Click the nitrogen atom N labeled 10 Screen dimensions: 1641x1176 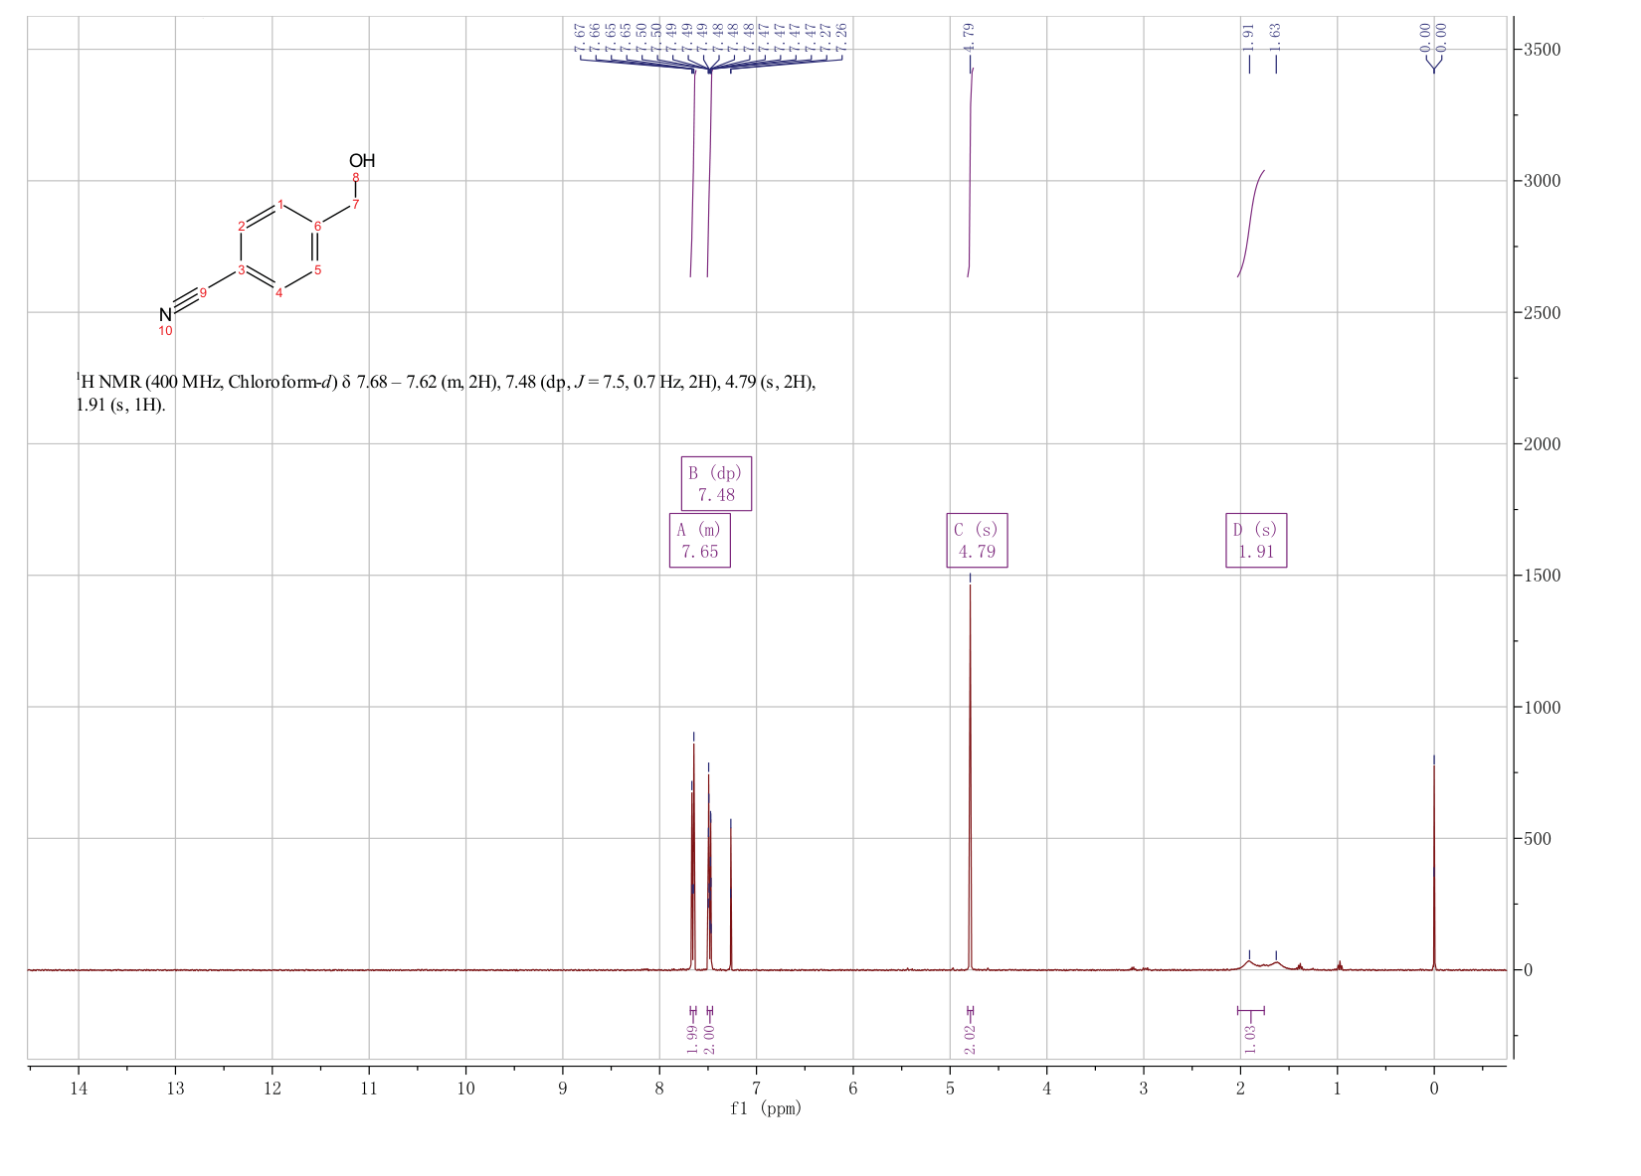[x=165, y=315]
